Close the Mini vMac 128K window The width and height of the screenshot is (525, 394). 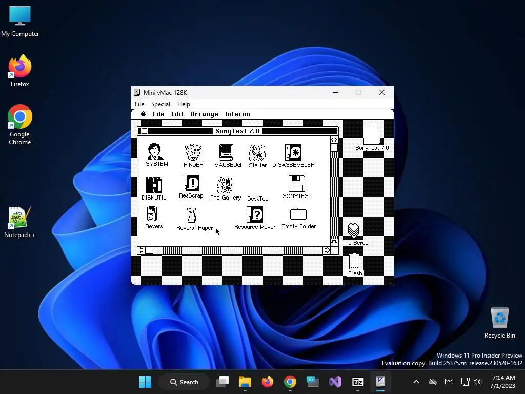click(x=381, y=92)
